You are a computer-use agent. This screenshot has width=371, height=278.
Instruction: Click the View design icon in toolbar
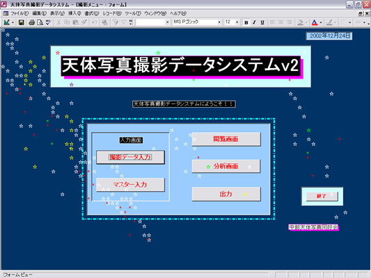[x=7, y=22]
